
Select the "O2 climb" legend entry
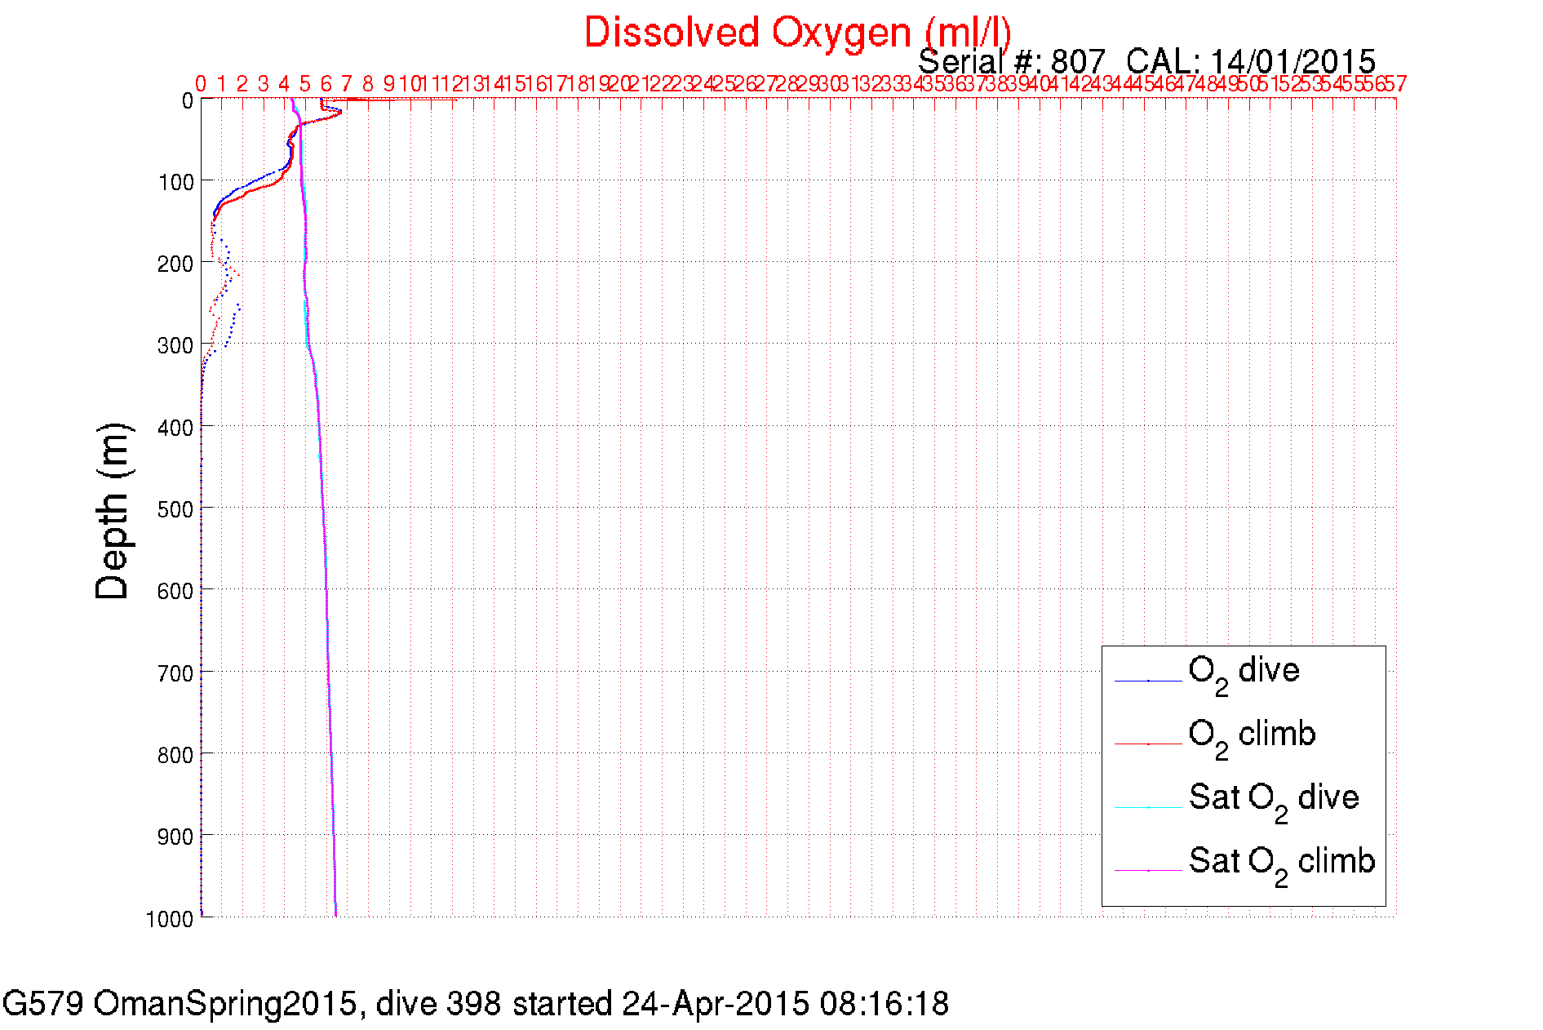(1252, 738)
